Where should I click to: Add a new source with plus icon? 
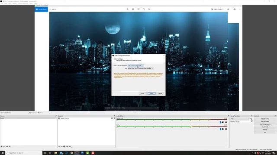coord(59,146)
